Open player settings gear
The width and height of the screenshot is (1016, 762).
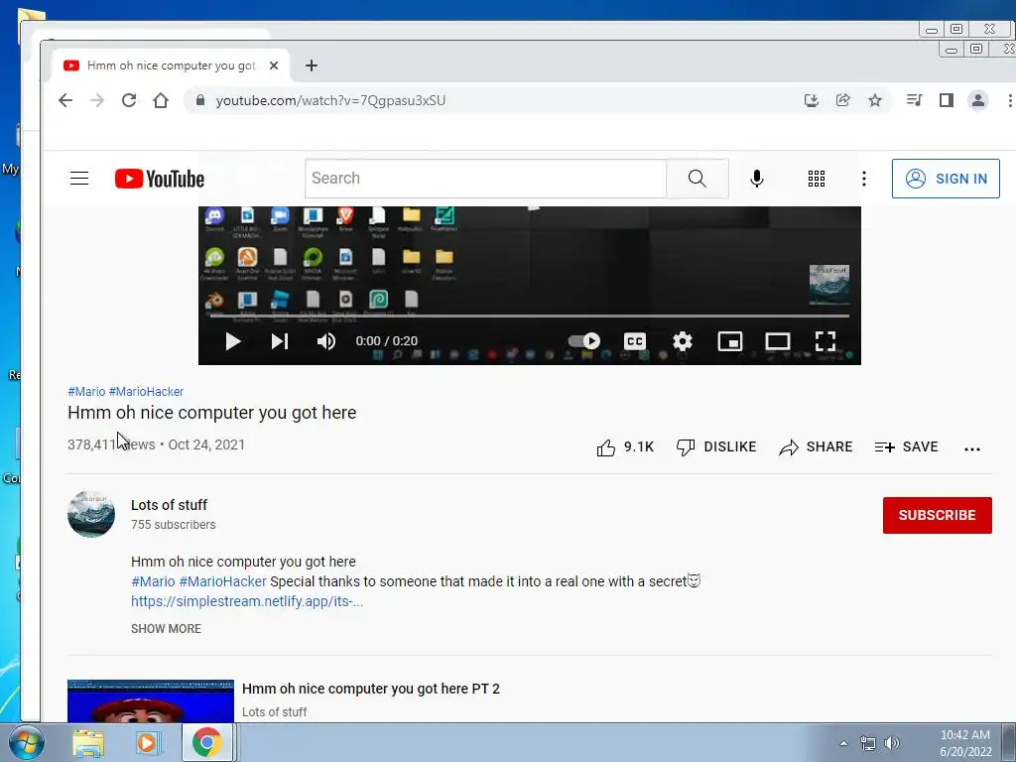683,341
